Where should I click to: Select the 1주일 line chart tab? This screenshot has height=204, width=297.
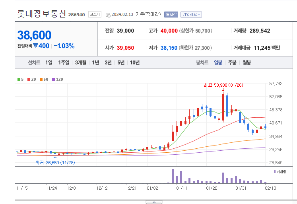pos(64,62)
